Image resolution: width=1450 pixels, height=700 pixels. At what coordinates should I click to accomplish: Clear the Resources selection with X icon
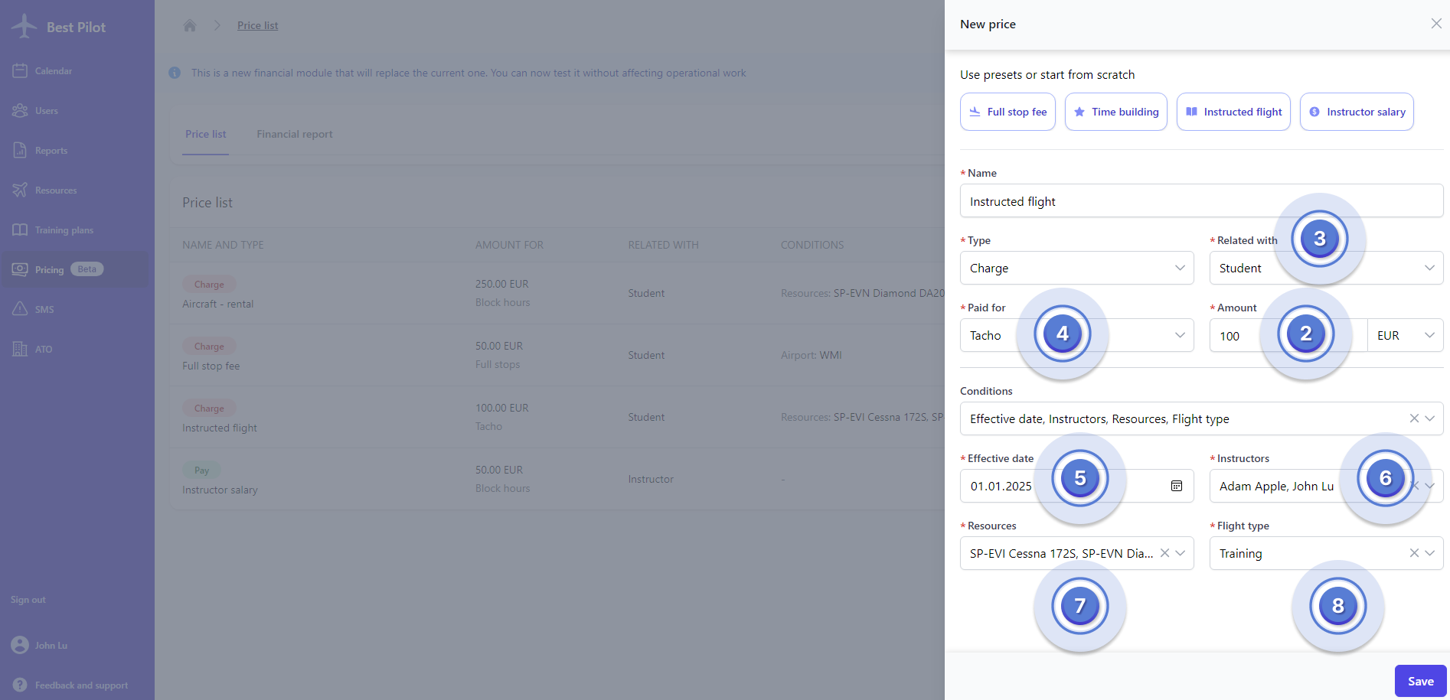[x=1164, y=553]
